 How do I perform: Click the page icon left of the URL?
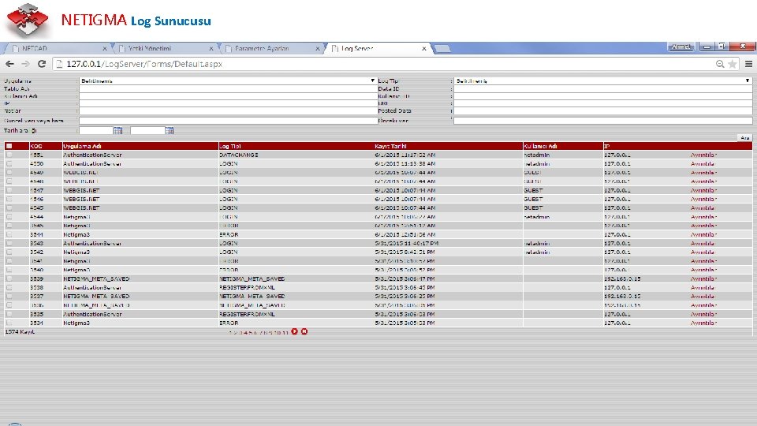[x=59, y=64]
